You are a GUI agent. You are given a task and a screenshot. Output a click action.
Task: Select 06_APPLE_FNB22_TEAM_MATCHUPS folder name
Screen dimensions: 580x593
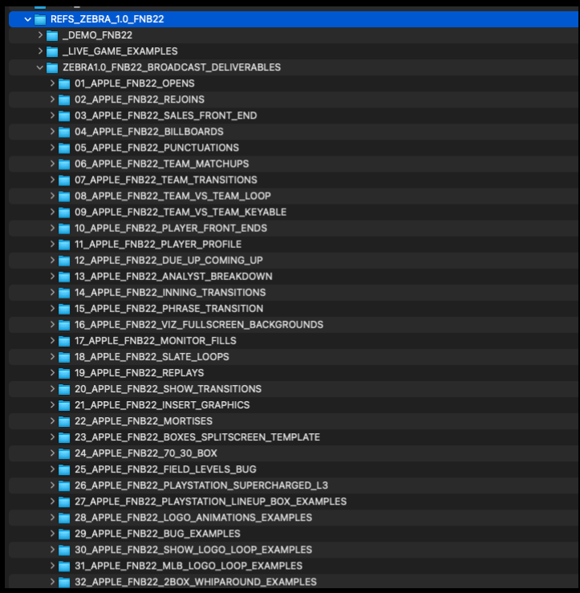tap(162, 164)
